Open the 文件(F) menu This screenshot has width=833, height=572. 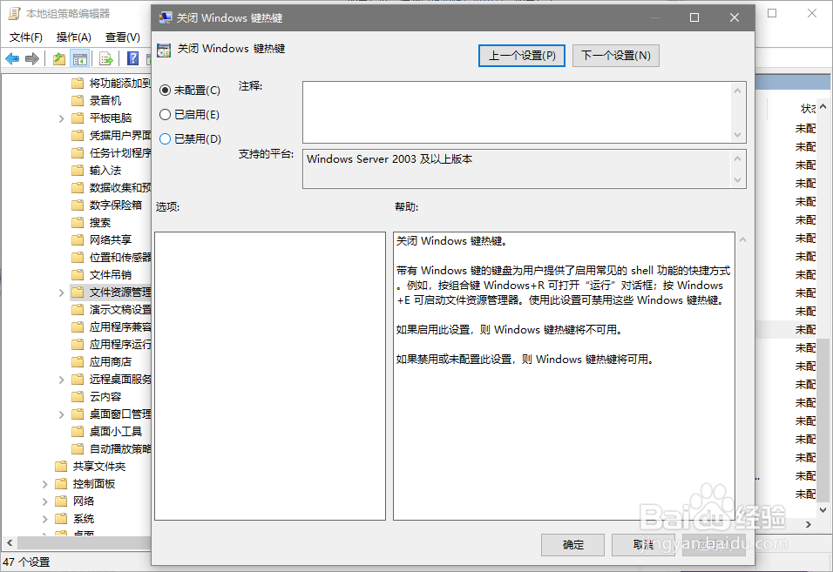[25, 37]
